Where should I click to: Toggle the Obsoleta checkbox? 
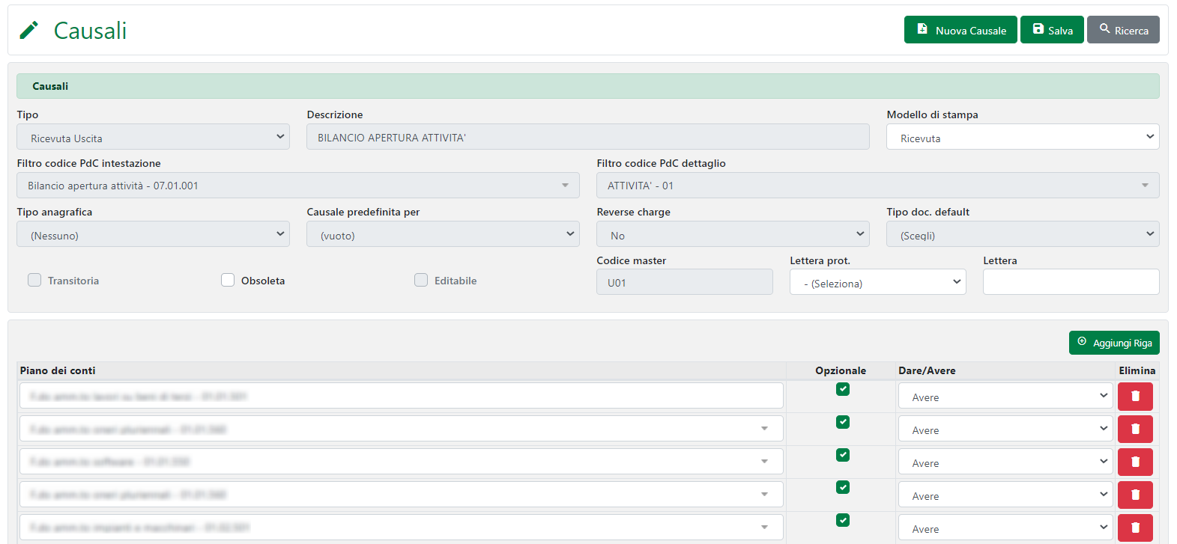click(x=228, y=280)
